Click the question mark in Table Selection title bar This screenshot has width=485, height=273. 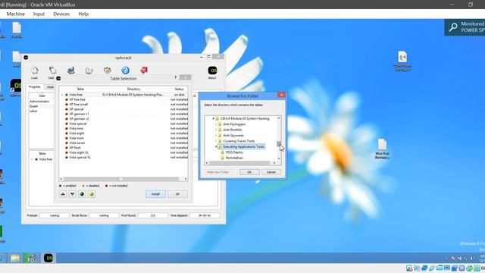(175, 77)
